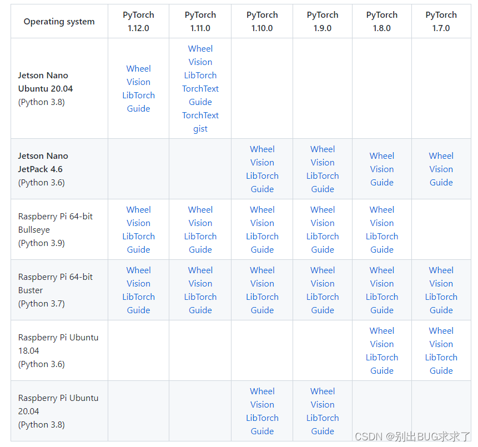Open LibTorch link for Raspberry Pi Ubuntu 20.04 PyTorch 1.9.0

click(323, 418)
